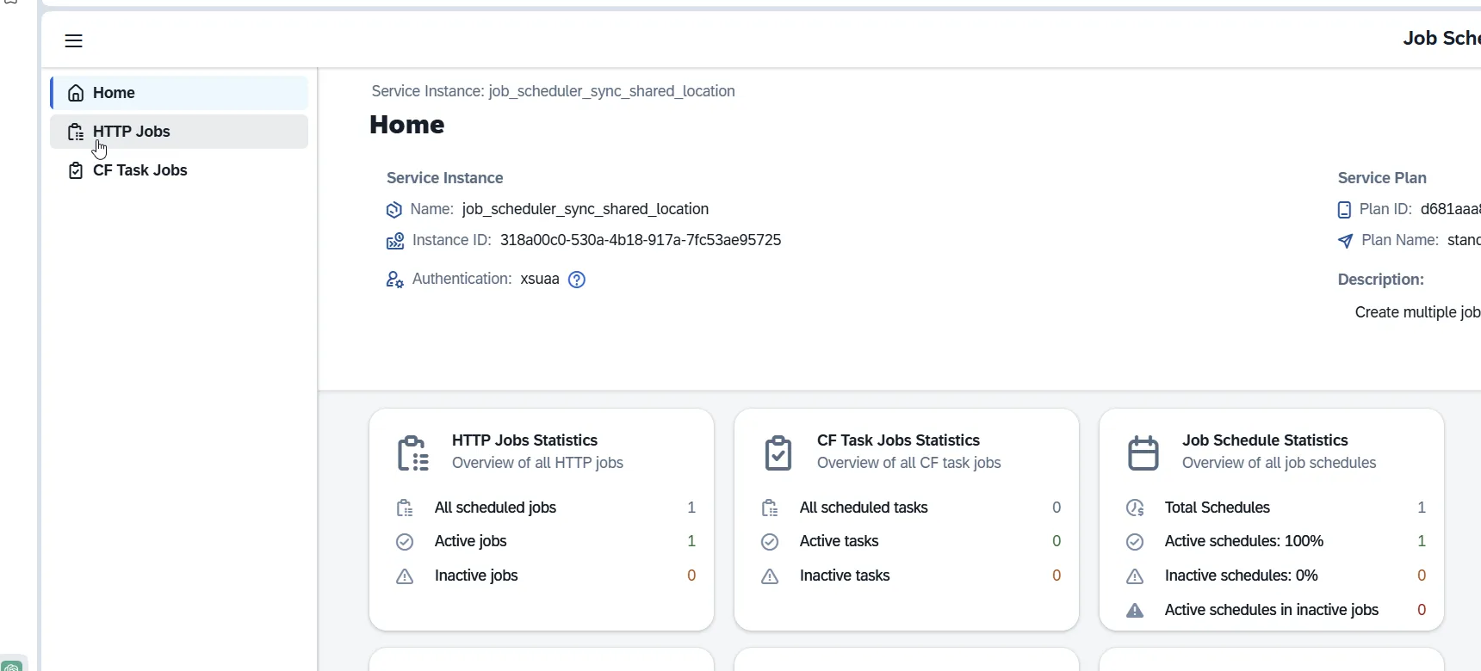Click the All scheduled tasks row icon
The image size is (1481, 671).
770,508
